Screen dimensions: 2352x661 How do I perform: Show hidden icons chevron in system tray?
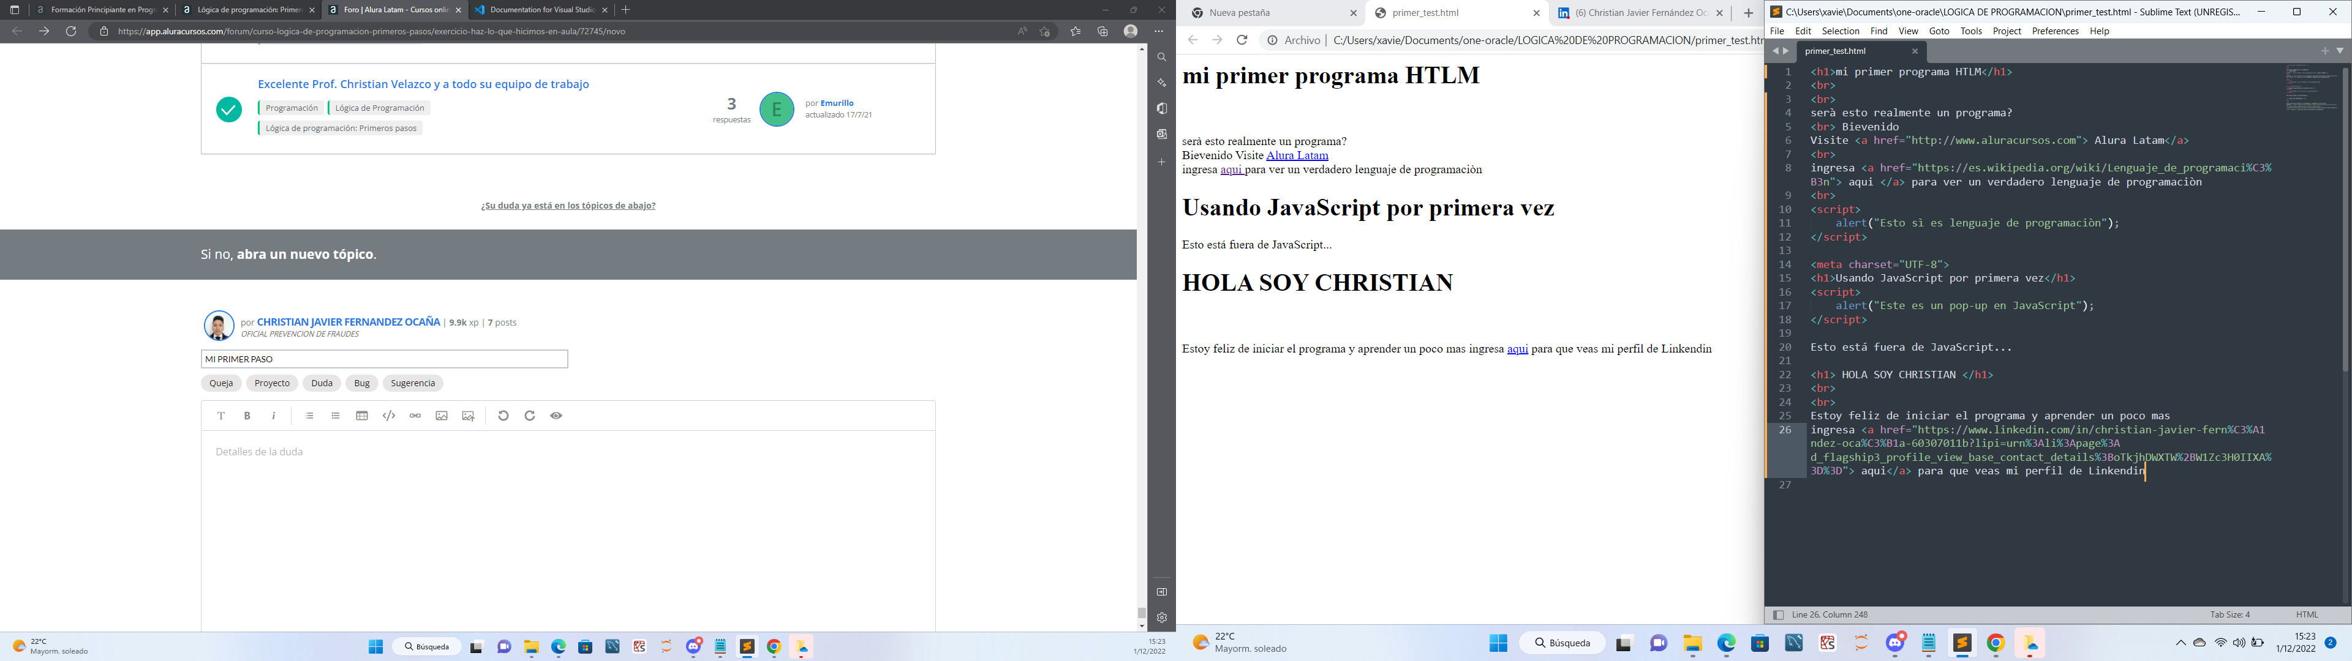2180,644
